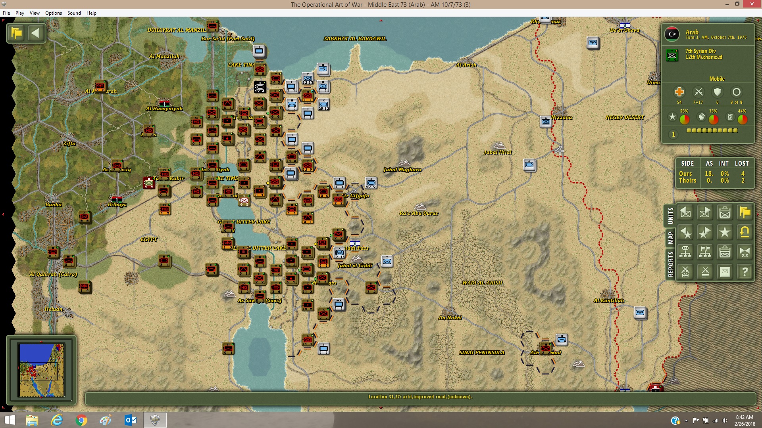Open the unit report clipboard icon
The height and width of the screenshot is (428, 762).
click(x=725, y=213)
